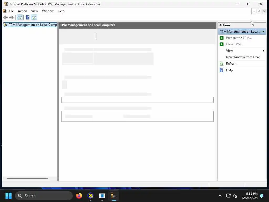Click the network status tray icon
This screenshot has width=269, height=202.
point(228,196)
